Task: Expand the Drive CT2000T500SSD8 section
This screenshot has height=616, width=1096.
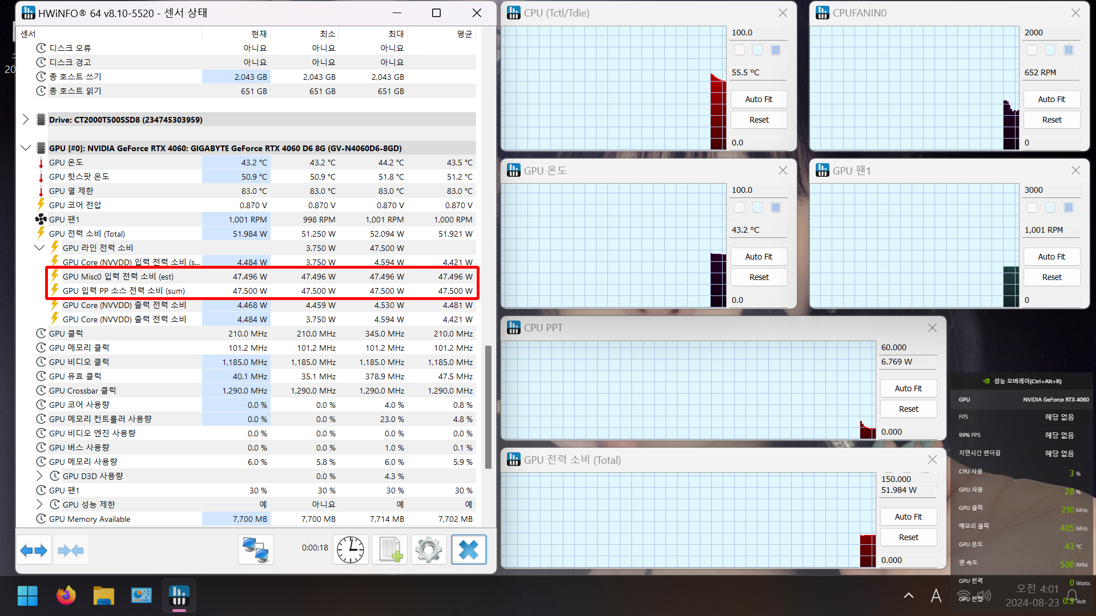Action: coord(26,119)
